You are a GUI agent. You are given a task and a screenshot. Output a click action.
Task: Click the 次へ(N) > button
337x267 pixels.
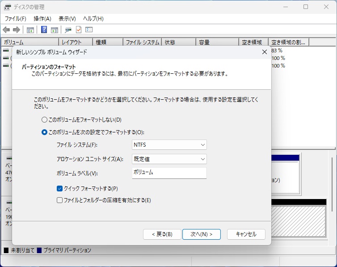coord(202,234)
